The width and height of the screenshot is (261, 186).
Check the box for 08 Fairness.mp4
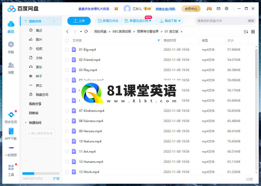pos(67,121)
